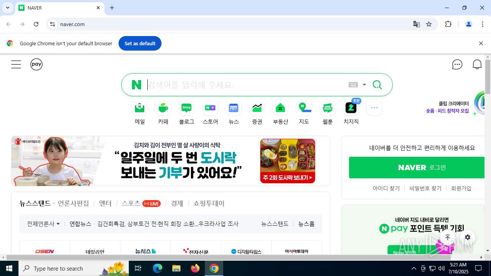Open the 뉴스스탠드 link in the news bar
Image resolution: width=491 pixels, height=276 pixels.
(275, 223)
